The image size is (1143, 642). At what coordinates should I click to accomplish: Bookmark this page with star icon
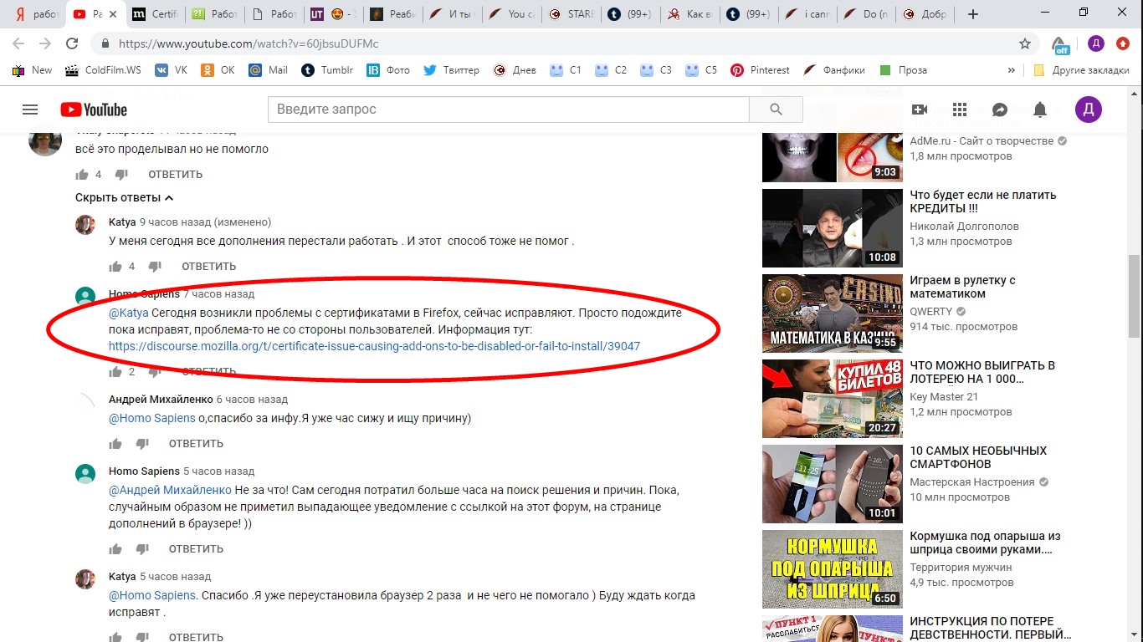pyautogui.click(x=1025, y=43)
